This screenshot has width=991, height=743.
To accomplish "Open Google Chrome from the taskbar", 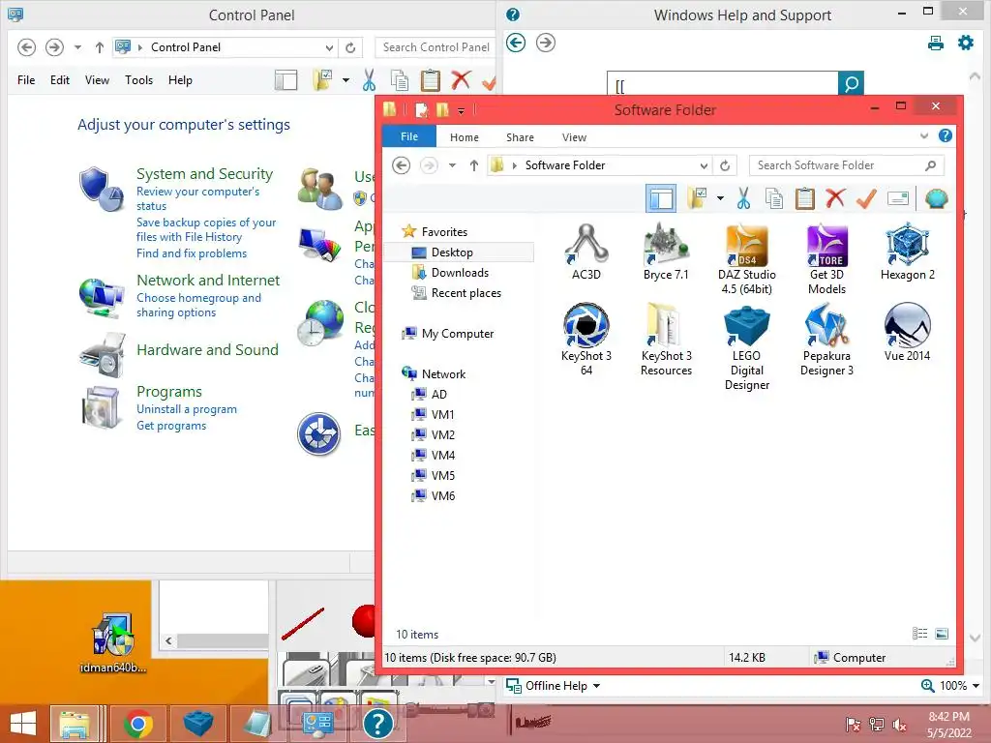I will tap(137, 724).
